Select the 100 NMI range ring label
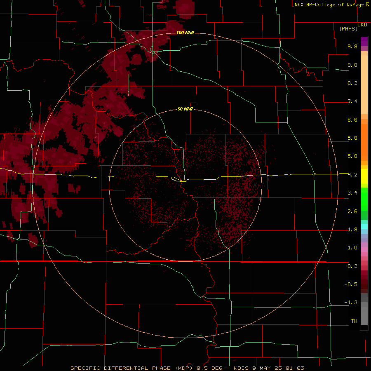Screen dimensions: 371x371 pos(185,33)
